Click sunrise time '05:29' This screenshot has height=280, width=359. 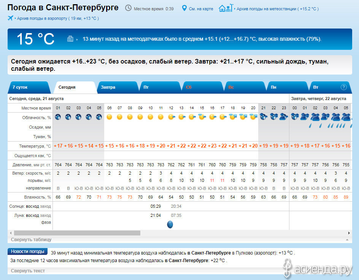156,206
